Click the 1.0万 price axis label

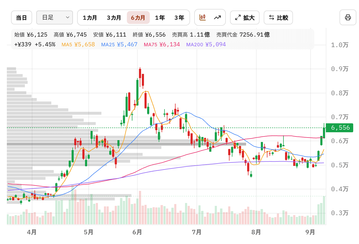340,45
